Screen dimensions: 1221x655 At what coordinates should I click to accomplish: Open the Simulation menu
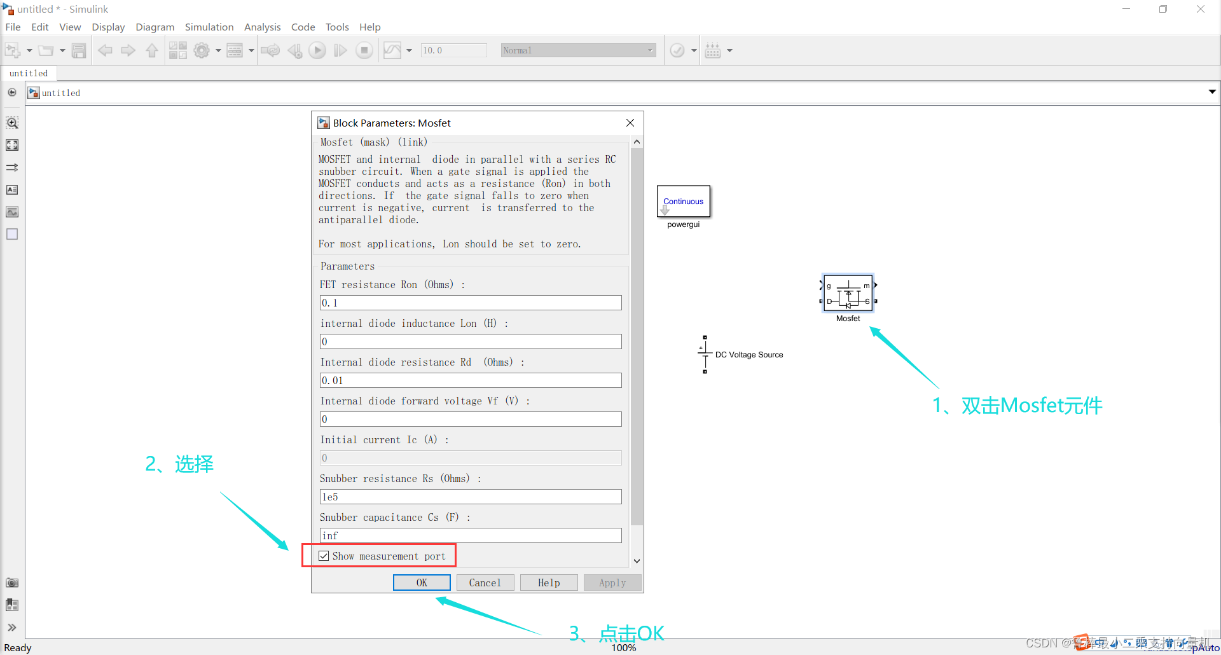click(209, 27)
